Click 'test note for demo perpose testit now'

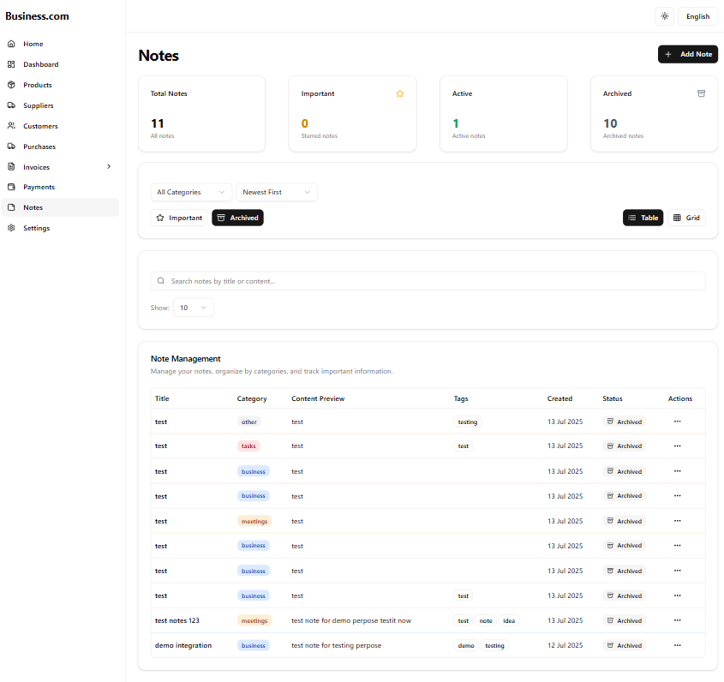[351, 620]
